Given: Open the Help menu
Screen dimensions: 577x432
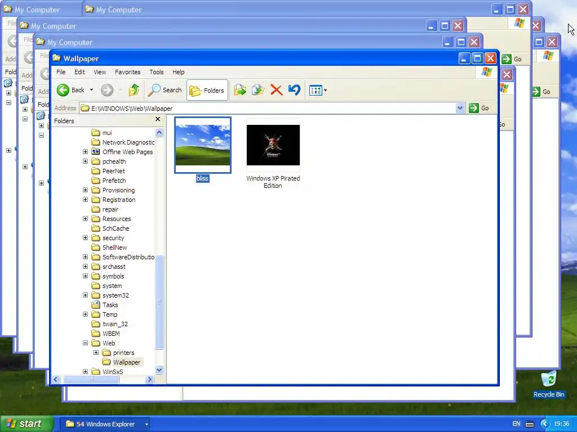Looking at the screenshot, I should (x=179, y=72).
